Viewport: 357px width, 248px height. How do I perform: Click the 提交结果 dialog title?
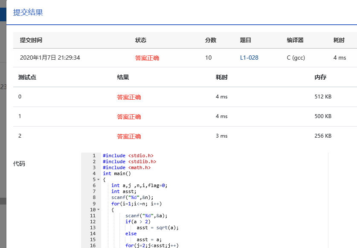28,12
